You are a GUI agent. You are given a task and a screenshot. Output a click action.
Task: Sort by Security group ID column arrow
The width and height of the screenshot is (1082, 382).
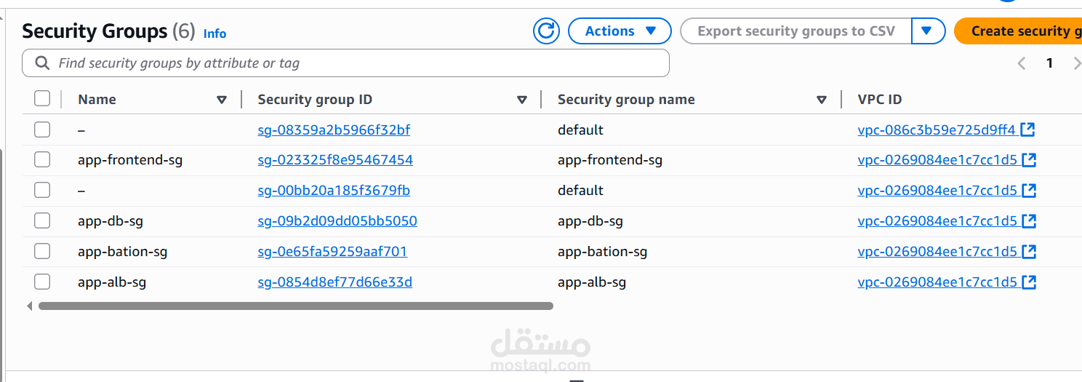(x=521, y=100)
